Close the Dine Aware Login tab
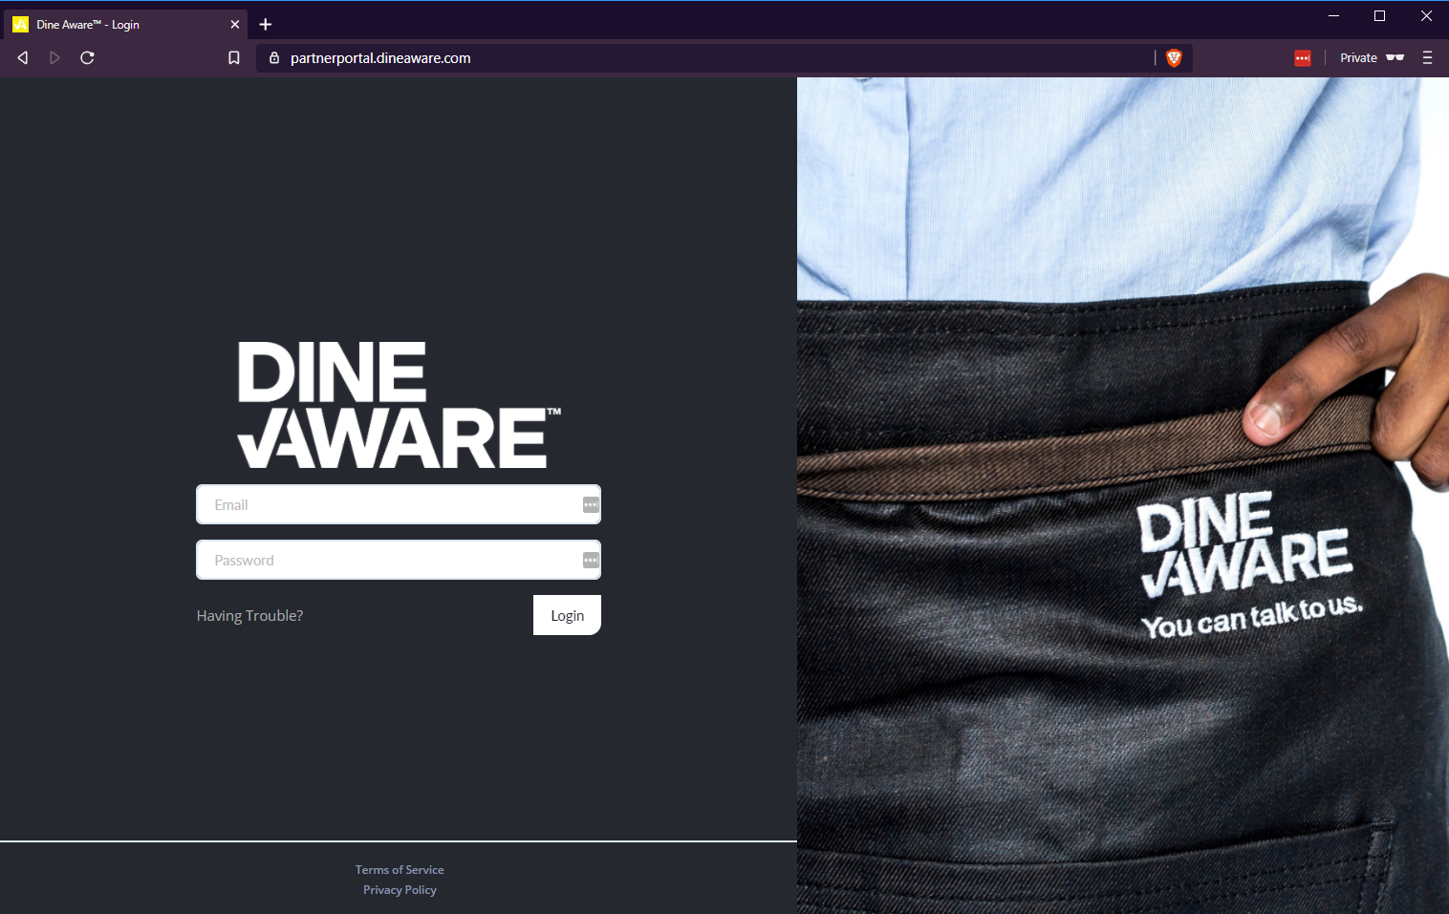This screenshot has width=1449, height=914. click(x=235, y=25)
